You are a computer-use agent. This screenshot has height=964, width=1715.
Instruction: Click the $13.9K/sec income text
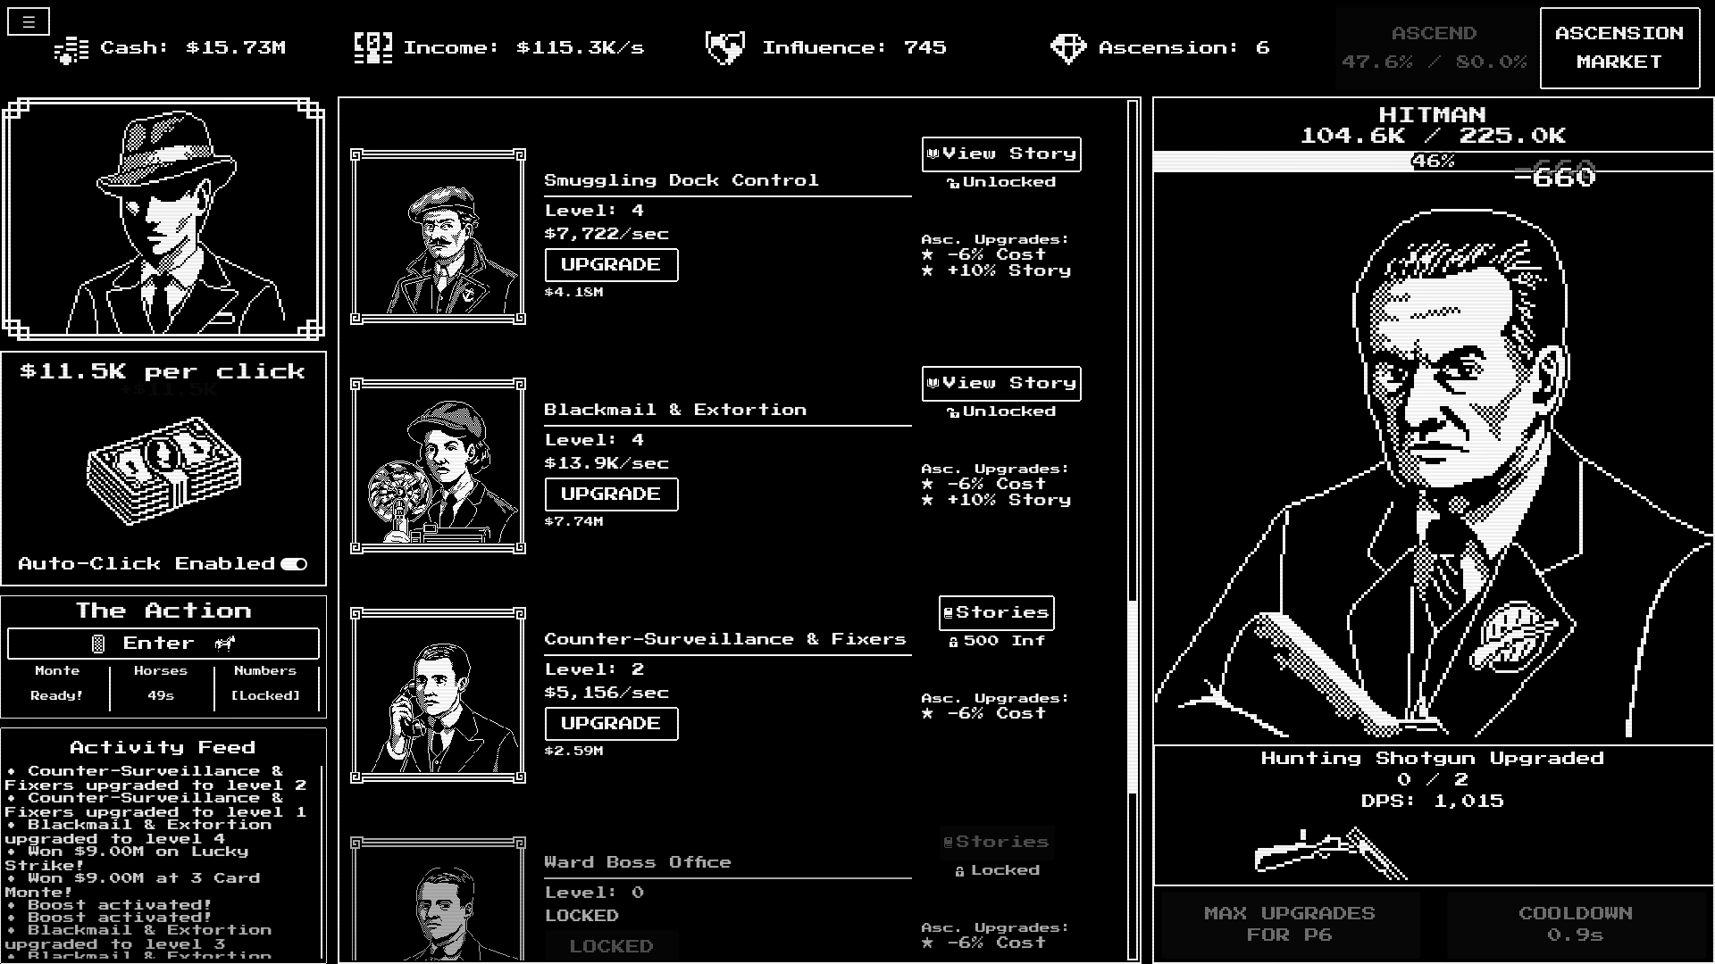pyautogui.click(x=607, y=463)
